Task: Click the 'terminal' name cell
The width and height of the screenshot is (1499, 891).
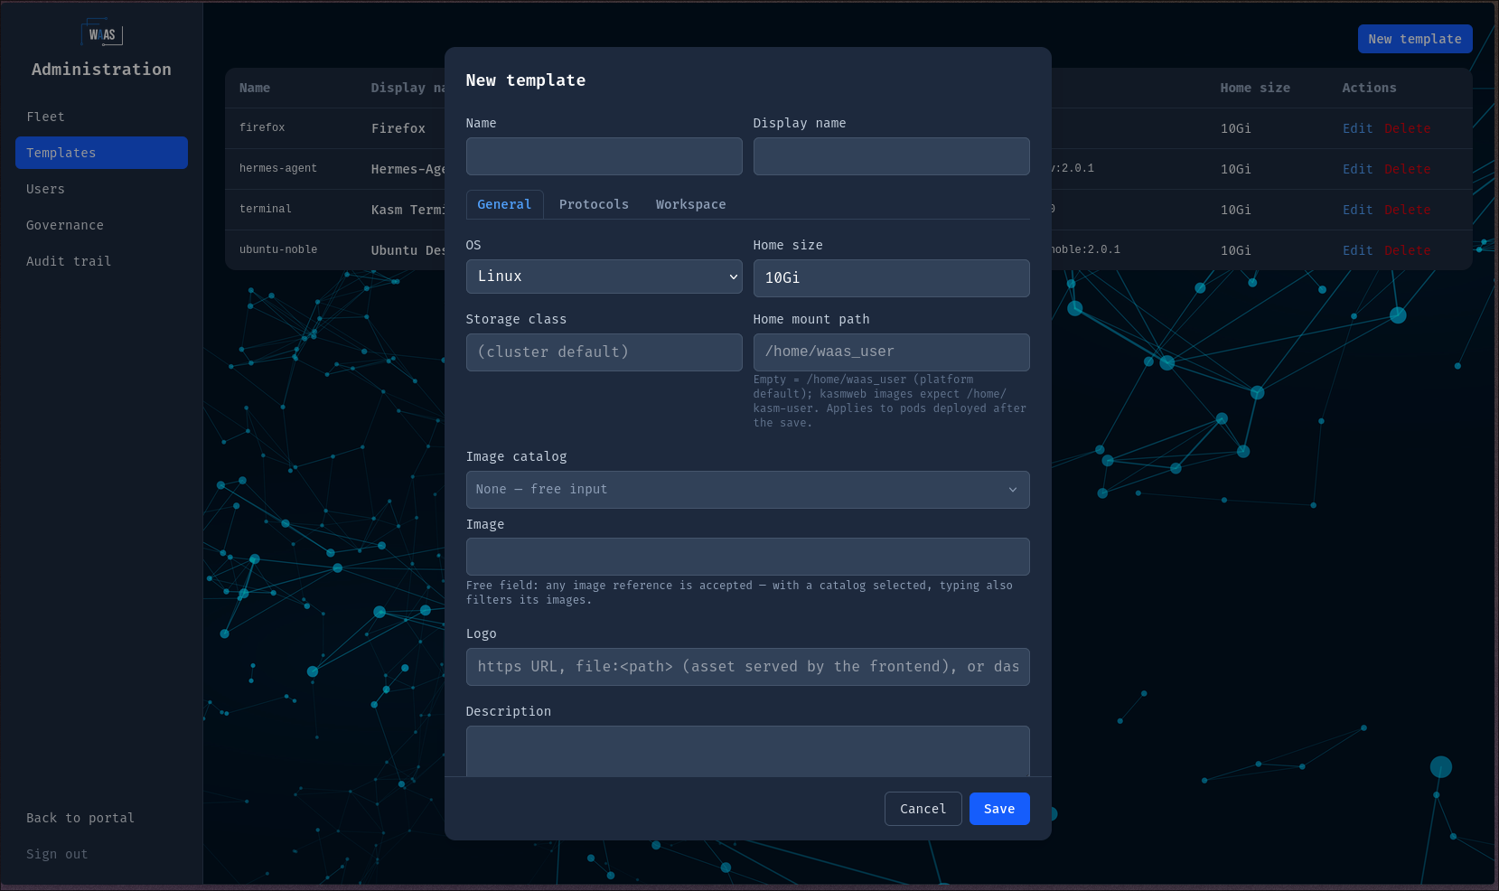Action: tap(266, 209)
